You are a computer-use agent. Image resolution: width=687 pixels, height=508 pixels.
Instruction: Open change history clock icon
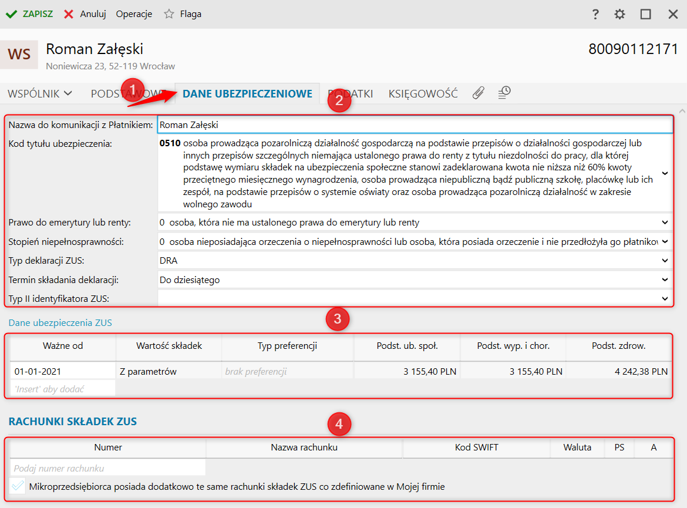pyautogui.click(x=504, y=92)
